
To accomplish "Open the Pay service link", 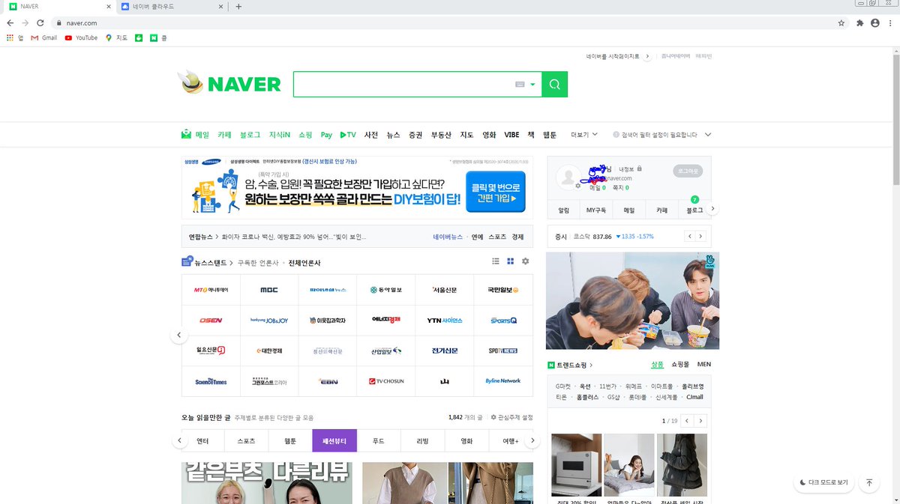I will coord(326,135).
